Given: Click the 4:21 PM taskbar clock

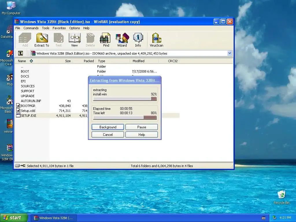Looking at the screenshot, I should [285, 218].
